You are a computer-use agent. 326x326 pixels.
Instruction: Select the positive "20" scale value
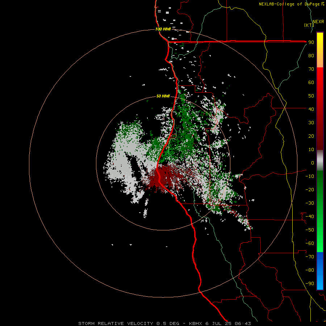point(311,136)
